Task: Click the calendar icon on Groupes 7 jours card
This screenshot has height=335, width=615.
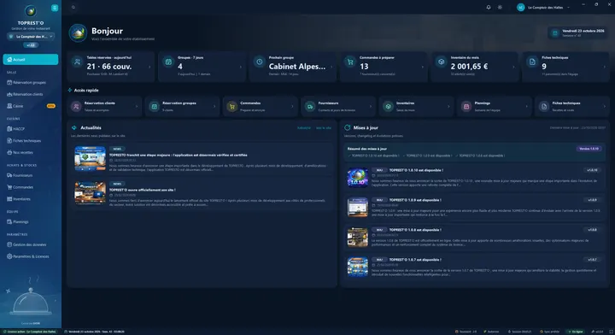Action: click(168, 62)
